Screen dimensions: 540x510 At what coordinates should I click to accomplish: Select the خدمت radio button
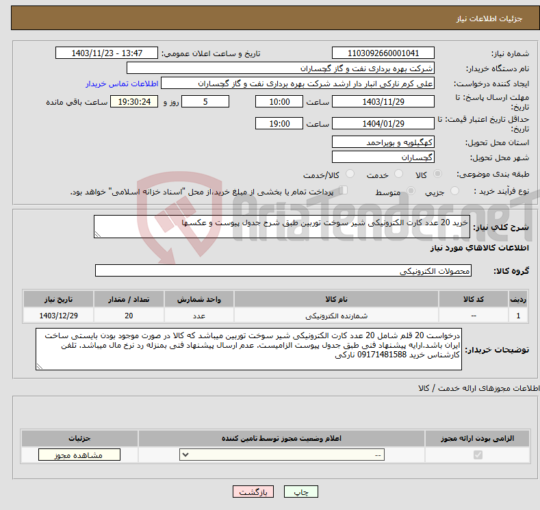pyautogui.click(x=398, y=174)
